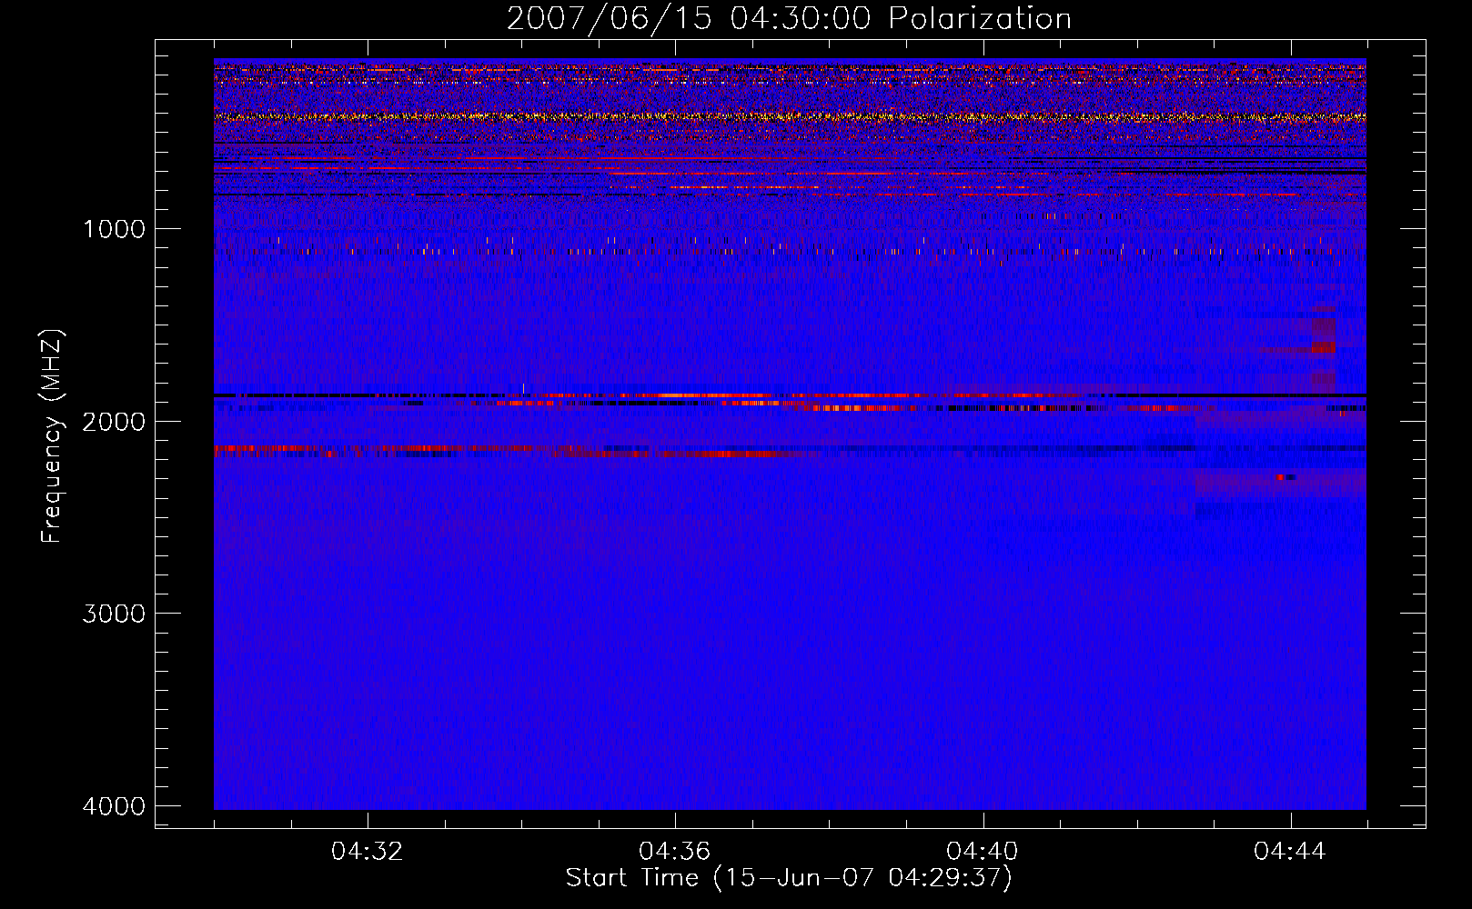Image resolution: width=1472 pixels, height=909 pixels.
Task: Click the Frequency (MHZ) y-axis label
Action: 52,436
